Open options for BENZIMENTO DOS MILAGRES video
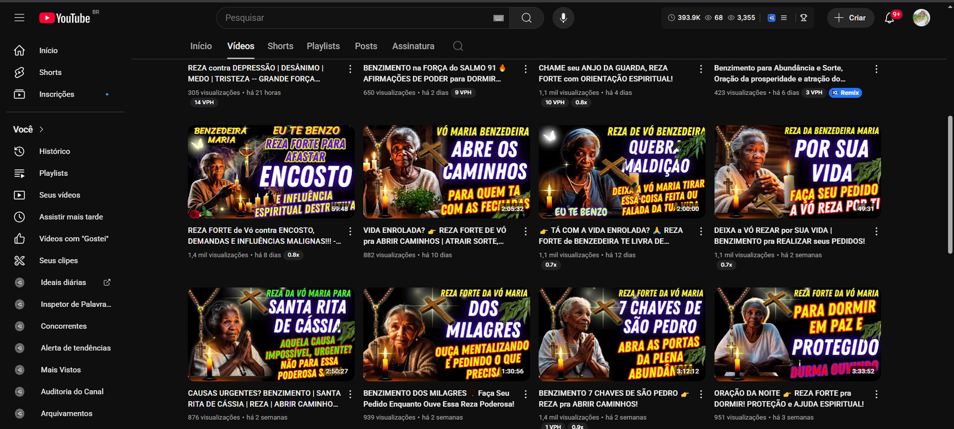This screenshot has width=954, height=429. click(x=525, y=394)
